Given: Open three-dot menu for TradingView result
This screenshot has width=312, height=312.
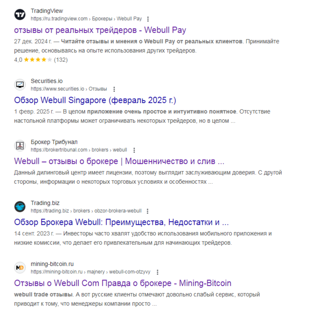Looking at the screenshot, I should click(x=148, y=19).
